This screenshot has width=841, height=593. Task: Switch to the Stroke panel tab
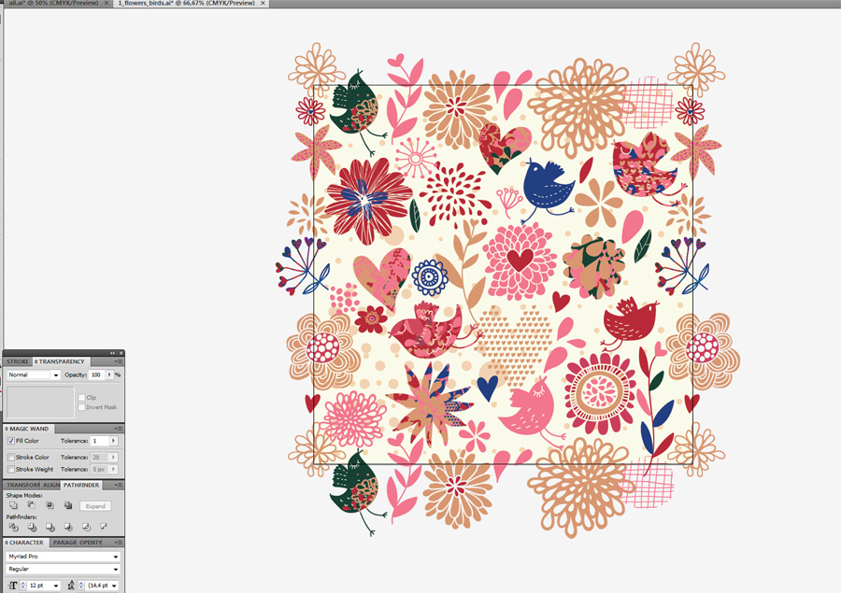(x=17, y=361)
